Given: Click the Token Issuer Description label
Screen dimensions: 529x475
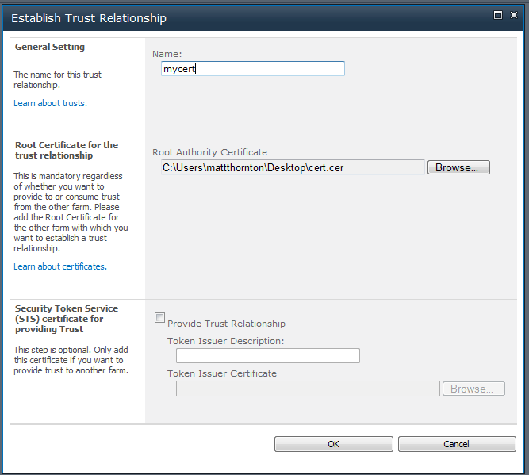Looking at the screenshot, I should (x=226, y=341).
